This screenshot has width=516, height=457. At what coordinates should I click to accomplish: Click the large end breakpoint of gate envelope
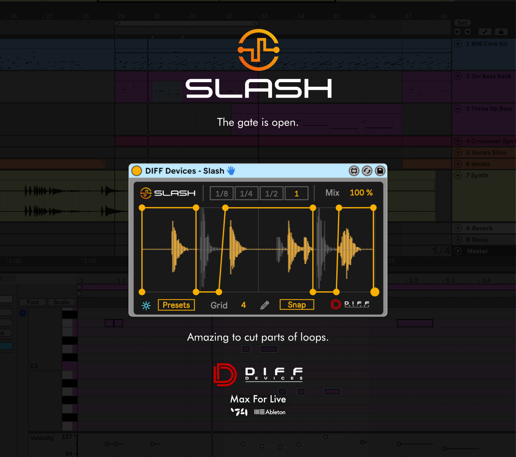[x=375, y=292]
